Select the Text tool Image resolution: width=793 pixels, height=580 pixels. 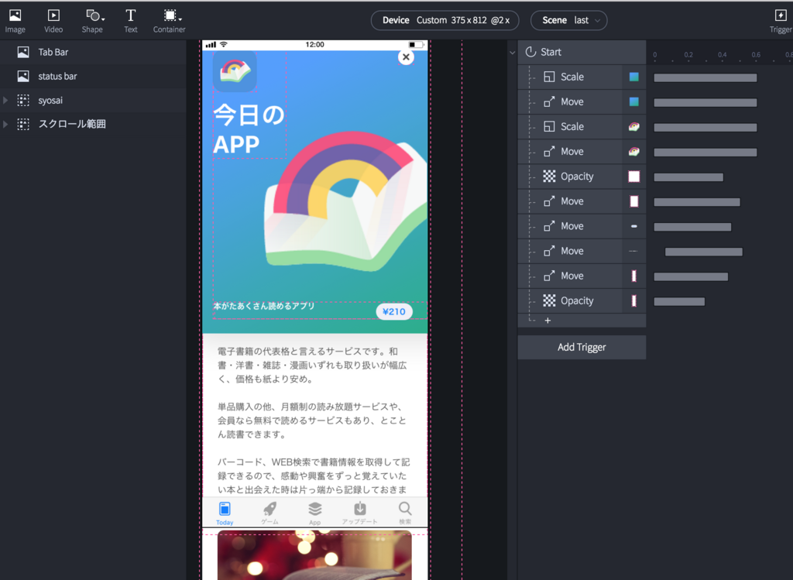[130, 21]
